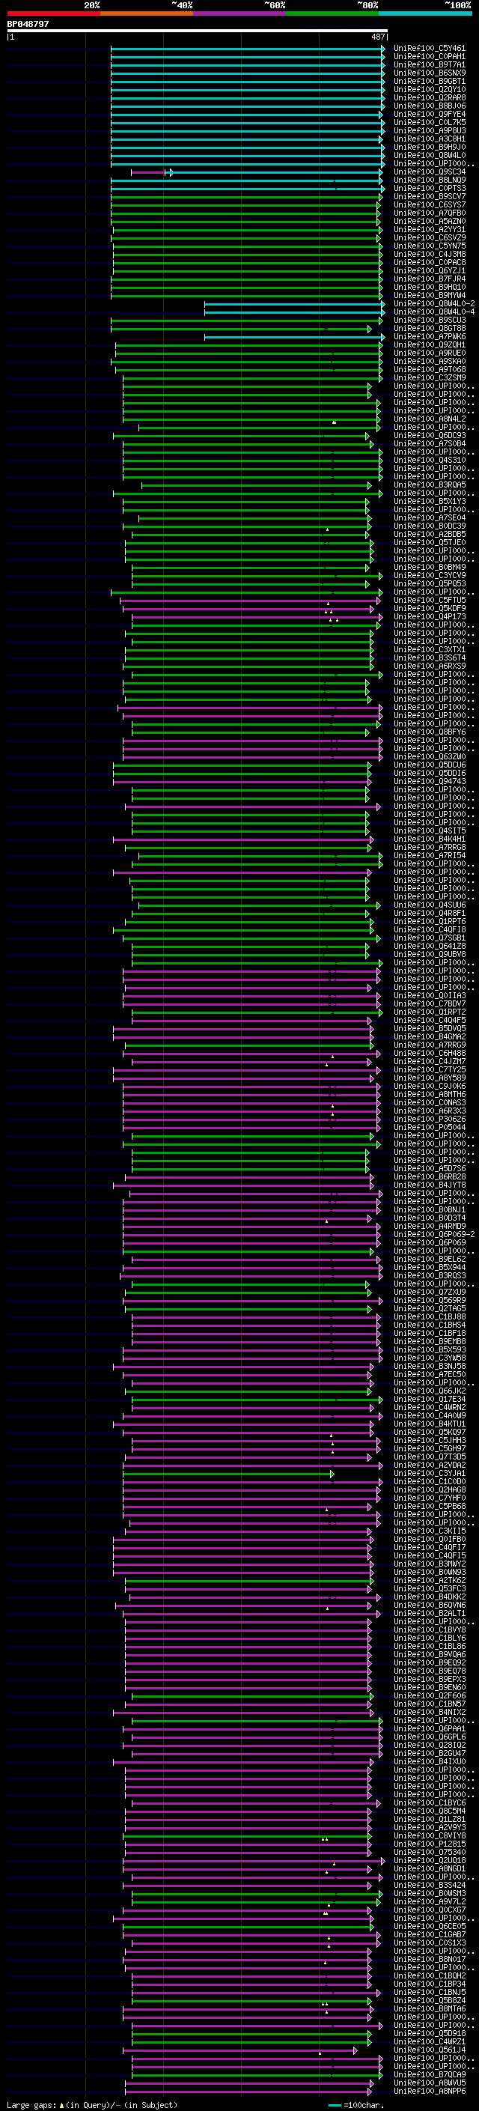Image resolution: width=479 pixels, height=2111 pixels.
Task: Select hit label UniRef100_Q8W4L0-2
Action: 434,303
